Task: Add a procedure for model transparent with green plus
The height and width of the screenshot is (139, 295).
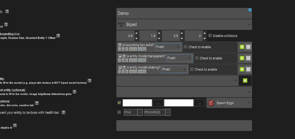Action: pos(242,58)
